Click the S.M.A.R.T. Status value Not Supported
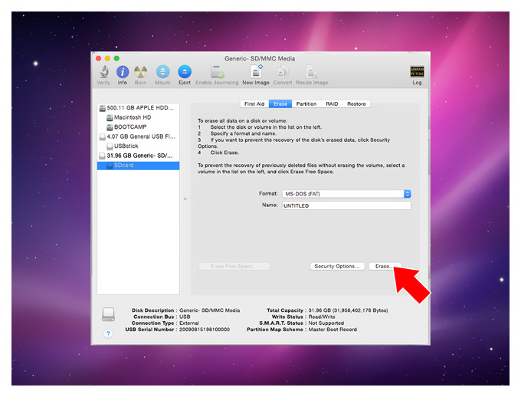 point(326,323)
